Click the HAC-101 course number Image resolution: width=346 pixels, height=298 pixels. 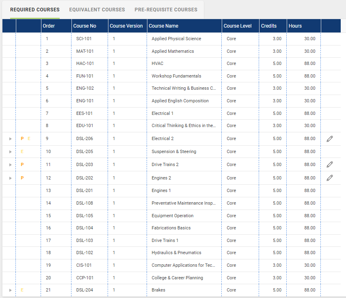[x=85, y=63]
